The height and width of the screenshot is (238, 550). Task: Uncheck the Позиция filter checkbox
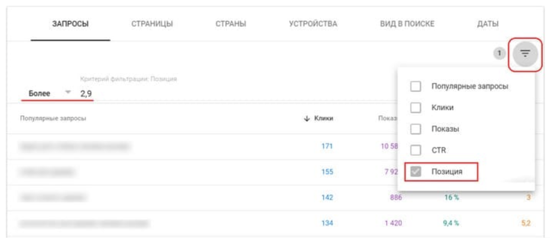tap(416, 172)
